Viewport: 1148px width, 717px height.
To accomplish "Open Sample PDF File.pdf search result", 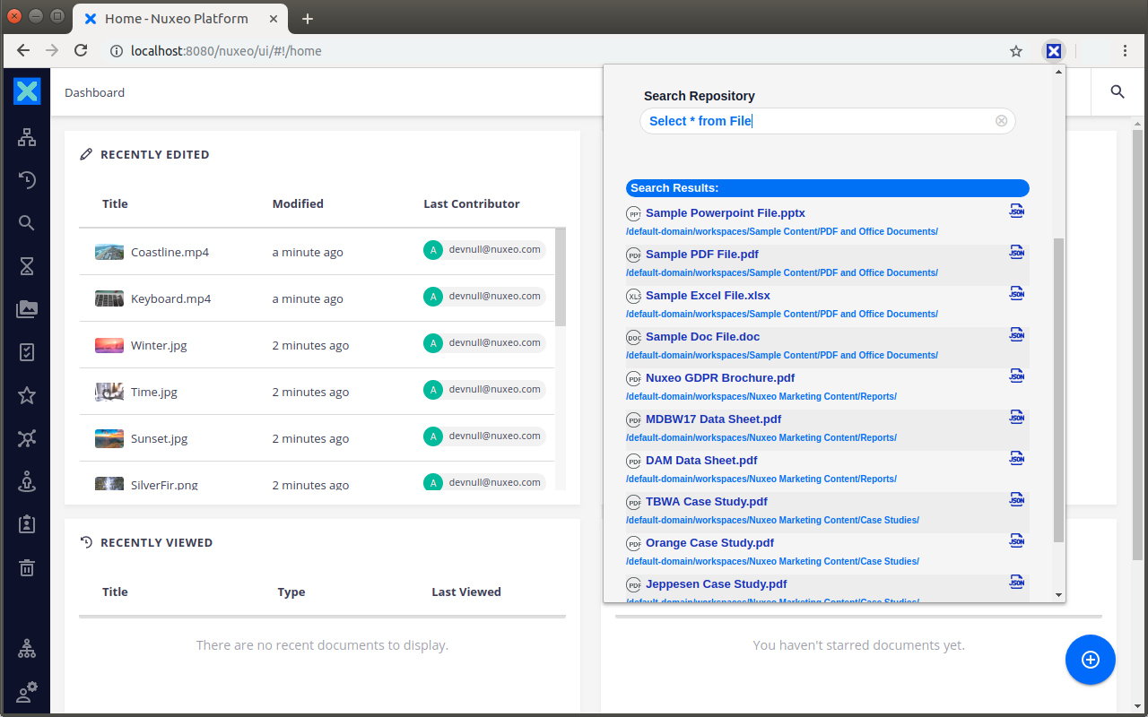I will click(x=701, y=255).
